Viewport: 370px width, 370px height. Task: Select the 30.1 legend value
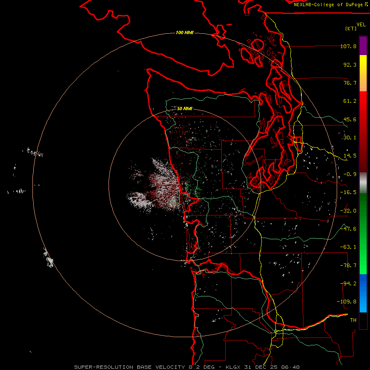[350, 138]
